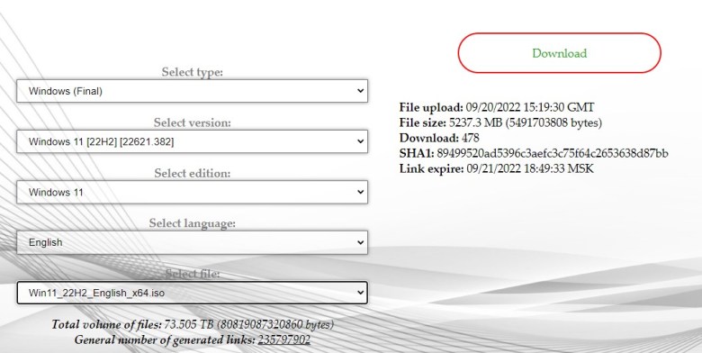
Task: Click the File size 5237.3 MB line
Action: coord(500,122)
